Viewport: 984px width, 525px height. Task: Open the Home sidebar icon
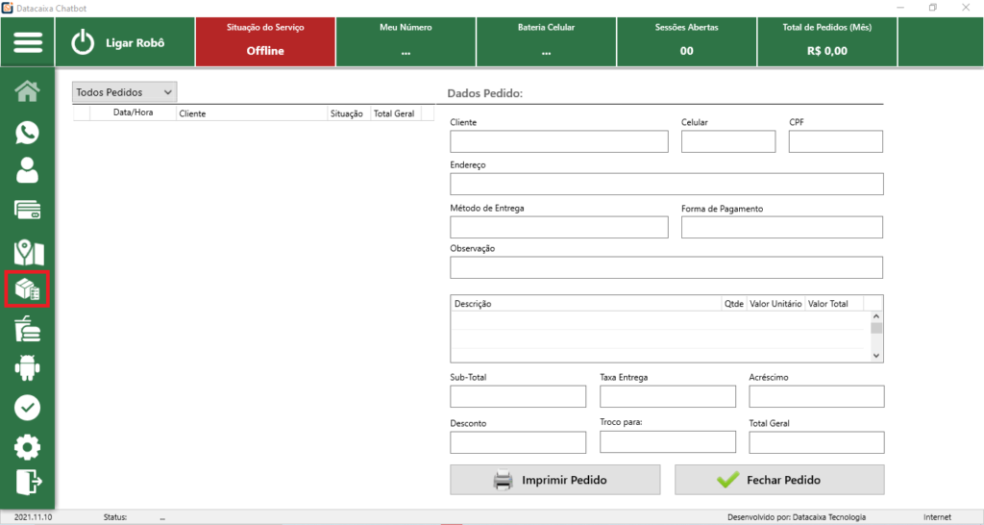coord(27,91)
